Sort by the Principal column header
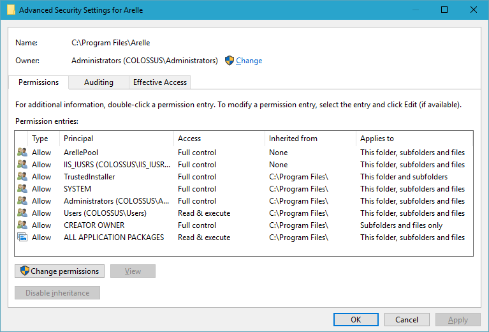The height and width of the screenshot is (332, 489). [x=116, y=139]
